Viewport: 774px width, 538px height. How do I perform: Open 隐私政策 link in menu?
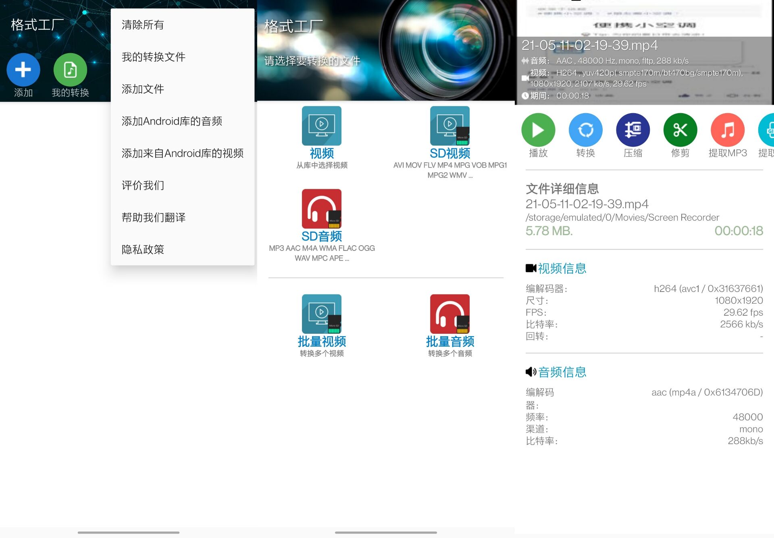[x=143, y=250]
